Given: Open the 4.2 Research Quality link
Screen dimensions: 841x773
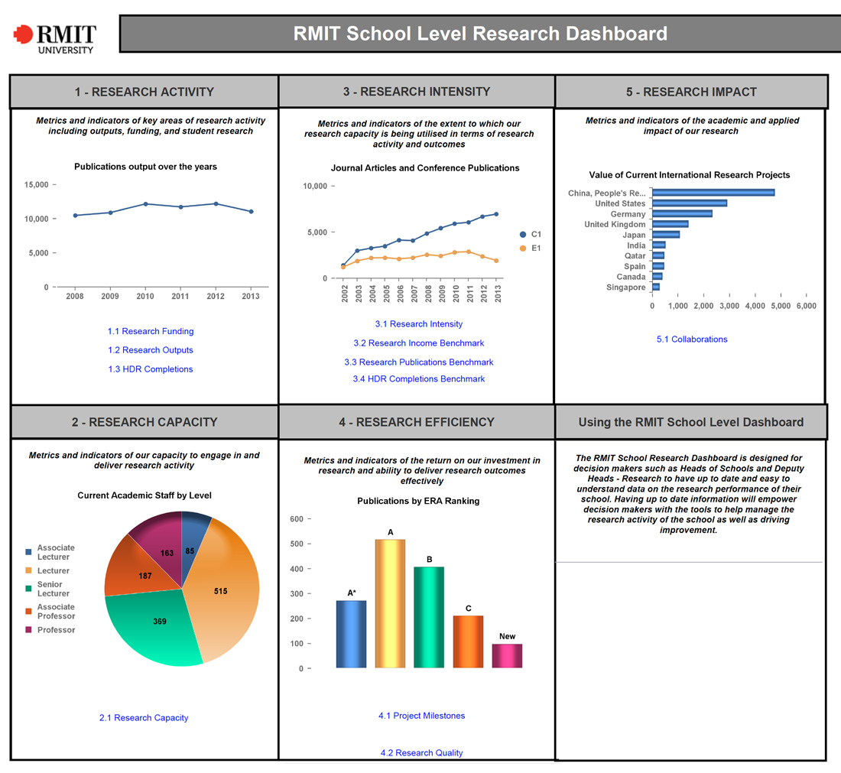Looking at the screenshot, I should pos(421,752).
